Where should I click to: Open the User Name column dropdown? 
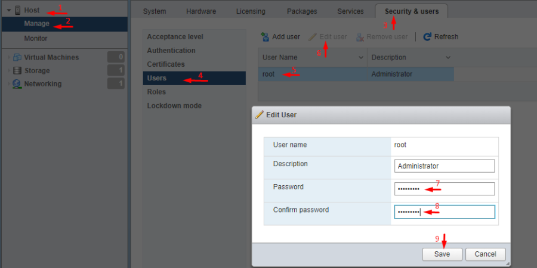[x=361, y=57]
